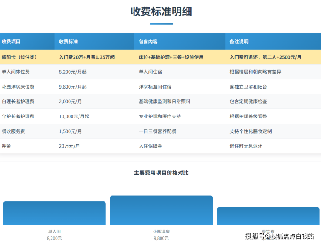321x243 pixels.
Task: Click the 收费标准 column header
Action: coord(69,42)
